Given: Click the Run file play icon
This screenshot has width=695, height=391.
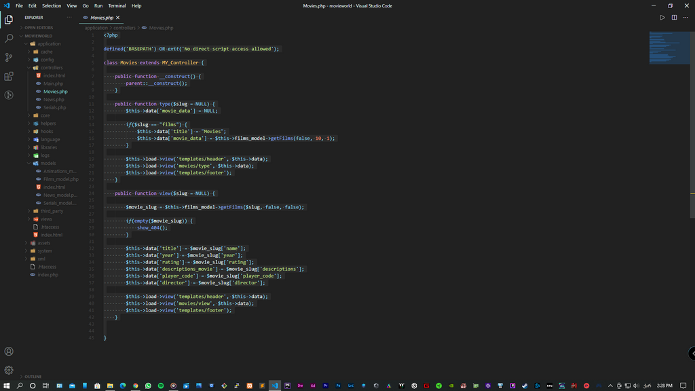Looking at the screenshot, I should click(662, 18).
